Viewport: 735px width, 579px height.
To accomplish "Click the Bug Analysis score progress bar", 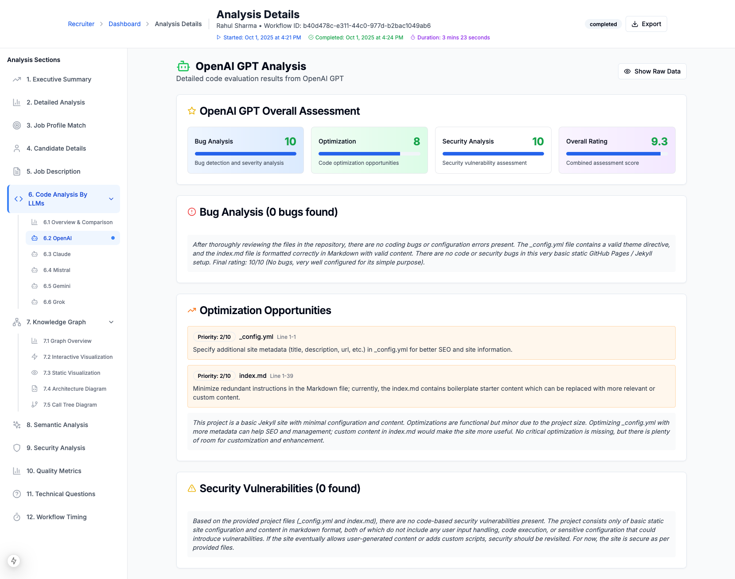I will click(245, 154).
